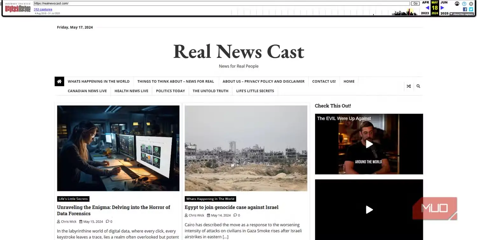
Task: Open Whats Happening In The World menu
Action: coord(99,81)
